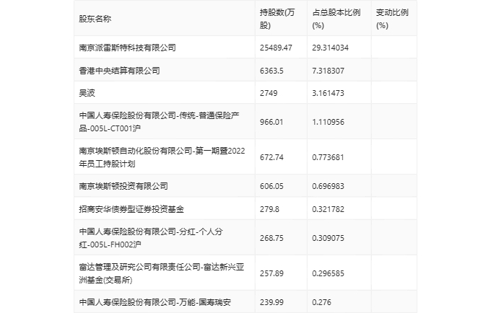Click the value 672.74

click(x=271, y=157)
